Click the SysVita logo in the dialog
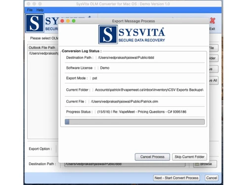This screenshot has width=247, height=185. [132, 35]
